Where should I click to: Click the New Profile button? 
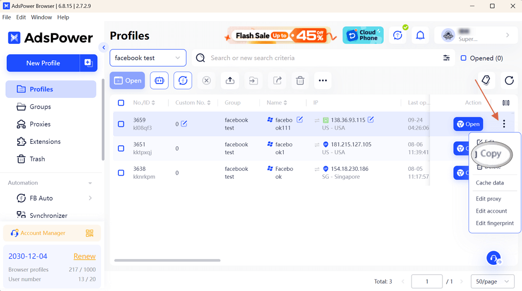(43, 63)
